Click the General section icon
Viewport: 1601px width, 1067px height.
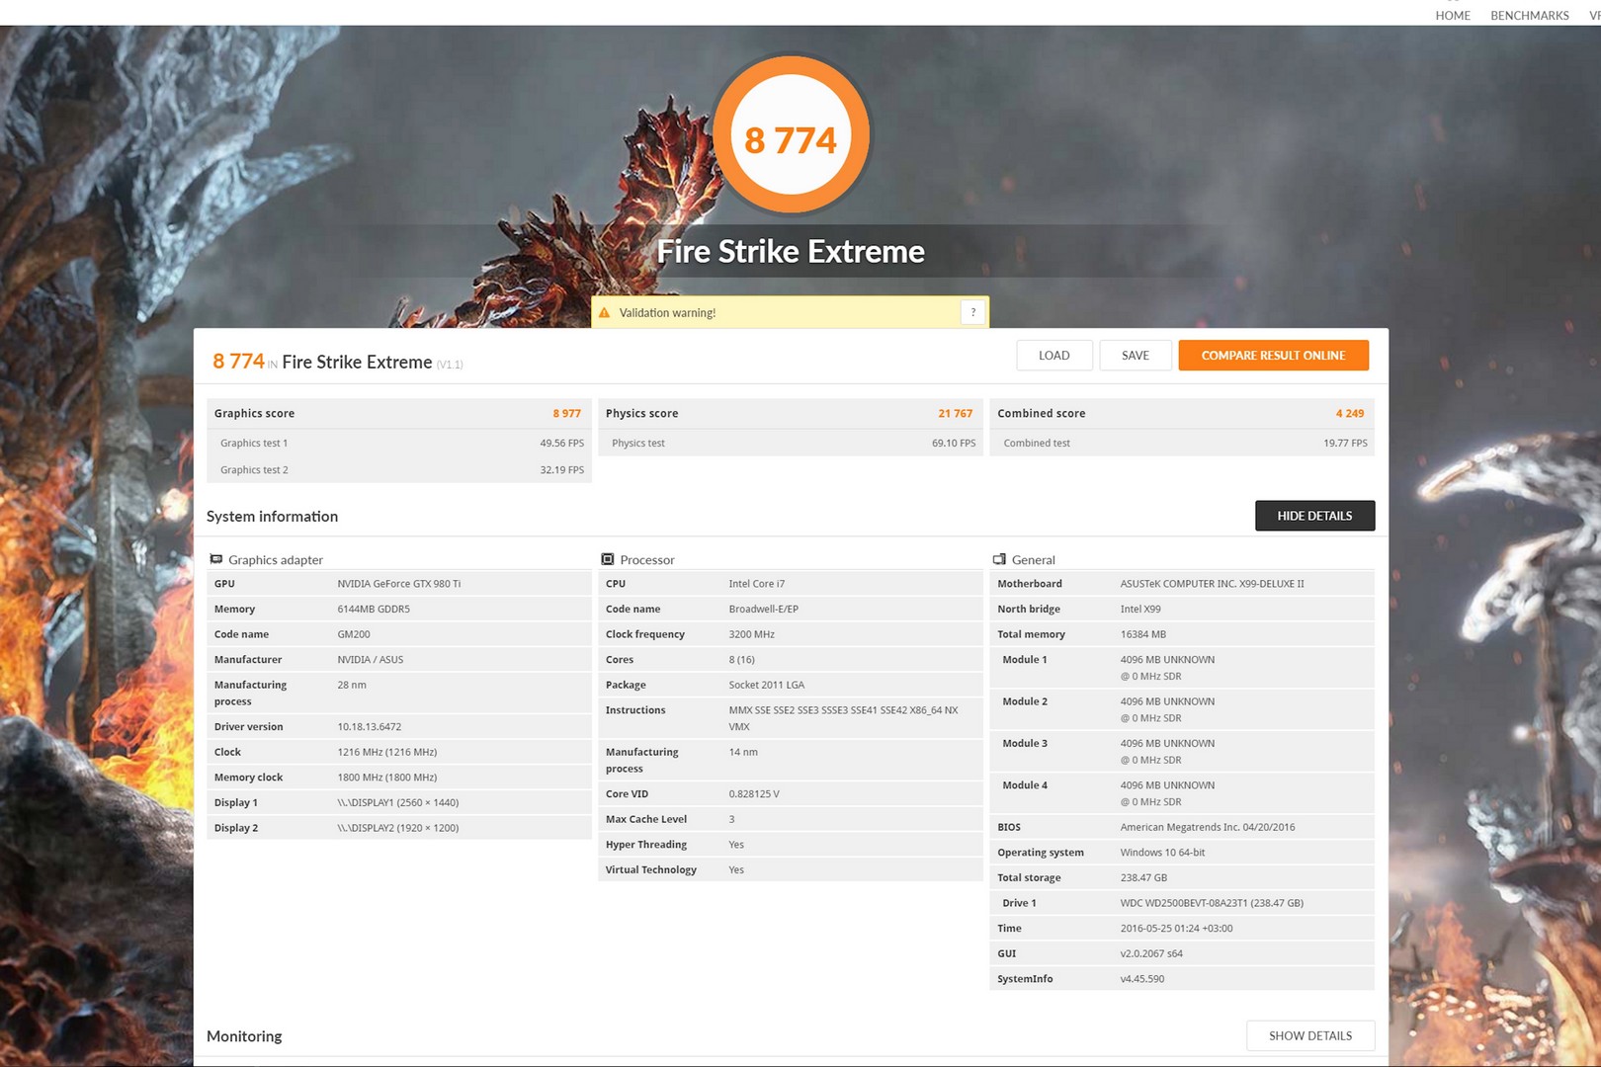pos(999,559)
